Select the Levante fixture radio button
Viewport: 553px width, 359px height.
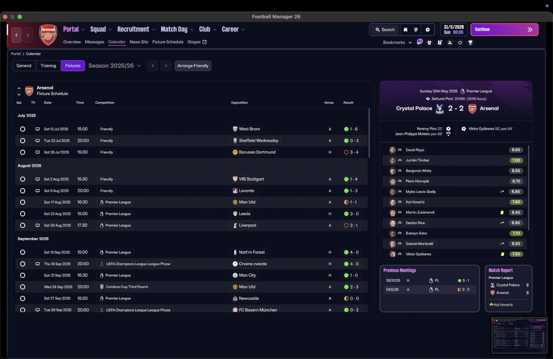coord(22,191)
